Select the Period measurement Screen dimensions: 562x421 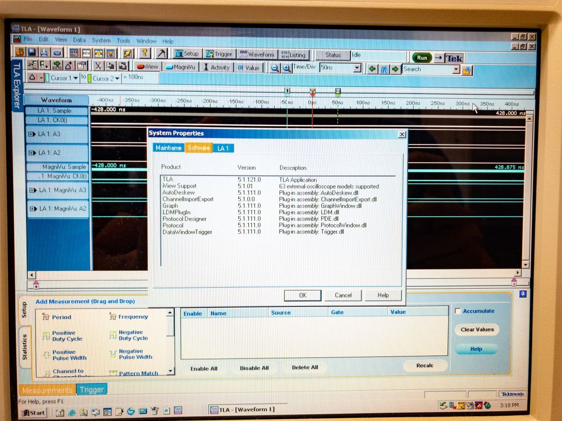coord(57,317)
